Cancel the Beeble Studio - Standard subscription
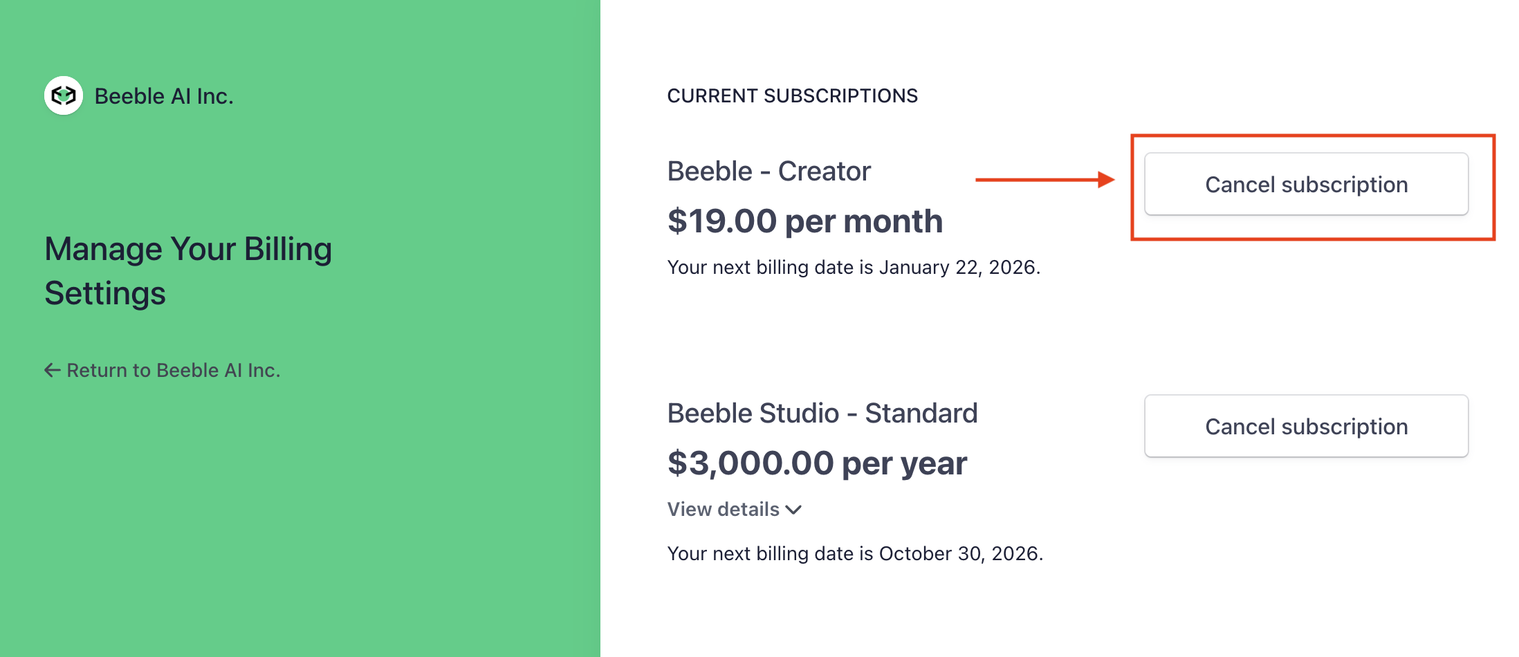This screenshot has width=1519, height=657. click(1306, 427)
